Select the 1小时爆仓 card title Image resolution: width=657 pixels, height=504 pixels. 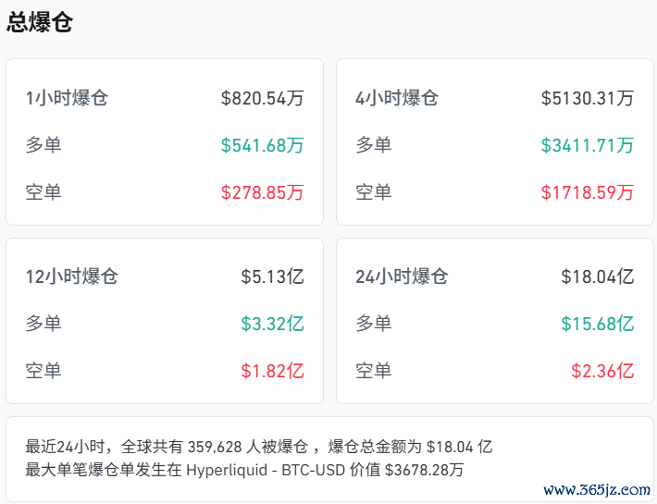[72, 98]
